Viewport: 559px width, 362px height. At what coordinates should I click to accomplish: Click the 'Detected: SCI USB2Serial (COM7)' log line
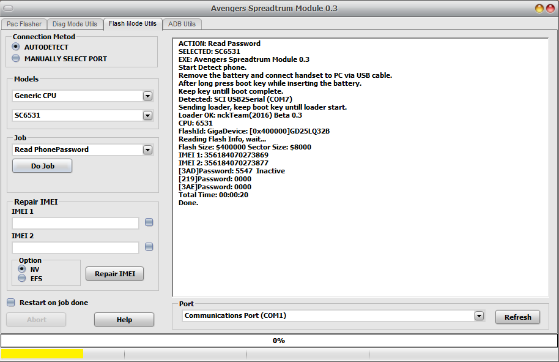(235, 99)
